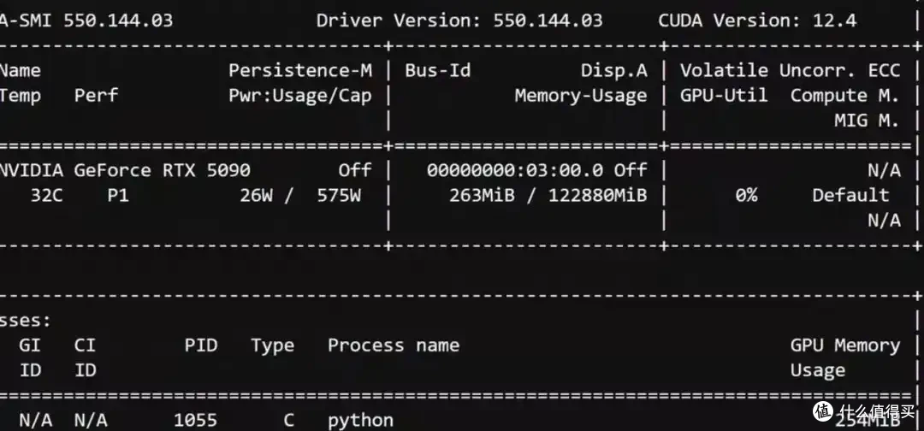Click the Perf column header
924x431 pixels.
96,96
